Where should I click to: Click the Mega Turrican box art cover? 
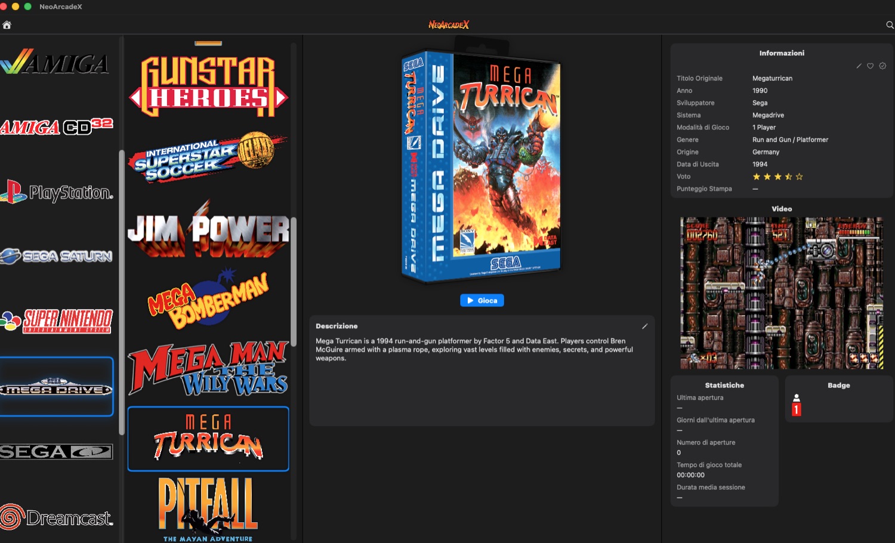481,165
